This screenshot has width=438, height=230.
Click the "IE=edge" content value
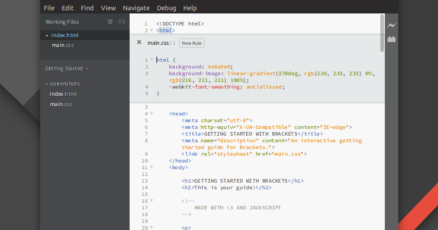point(334,128)
